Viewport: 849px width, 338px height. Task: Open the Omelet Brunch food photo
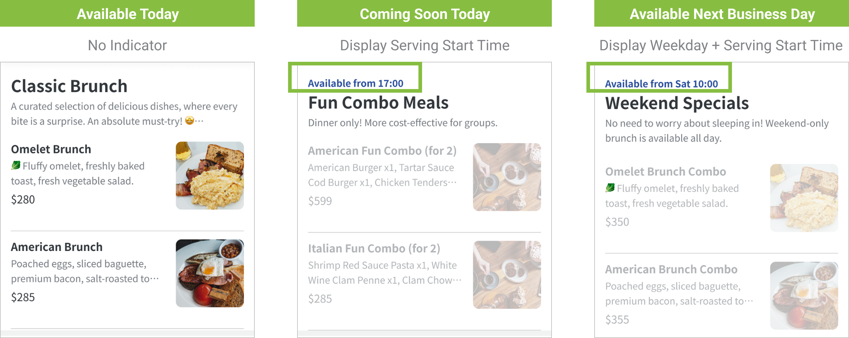click(210, 175)
